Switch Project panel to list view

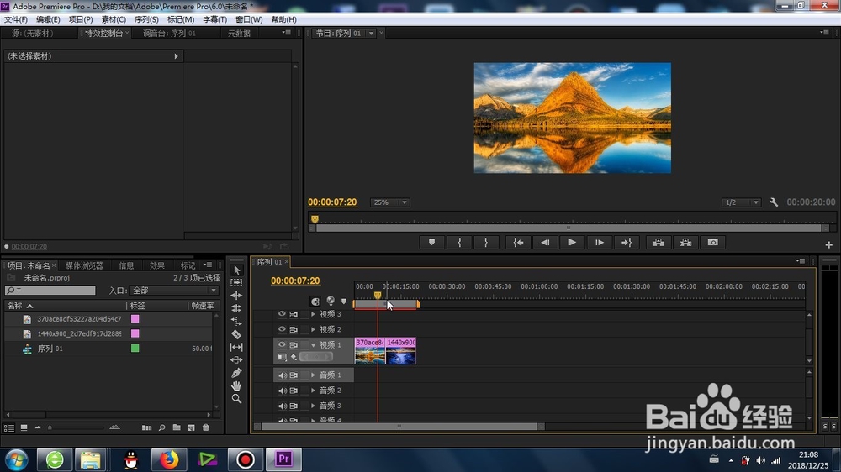tap(9, 427)
